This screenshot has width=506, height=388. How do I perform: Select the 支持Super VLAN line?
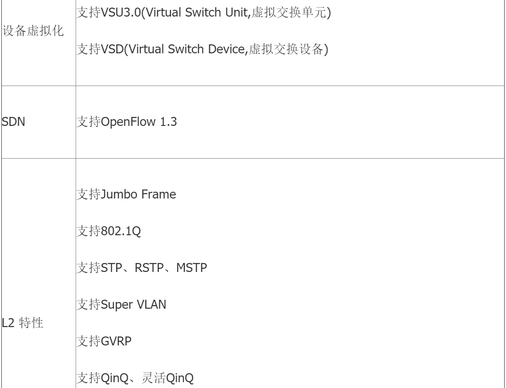click(x=121, y=305)
